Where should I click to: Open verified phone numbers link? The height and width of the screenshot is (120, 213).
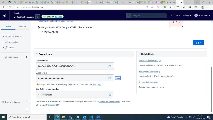point(109,102)
